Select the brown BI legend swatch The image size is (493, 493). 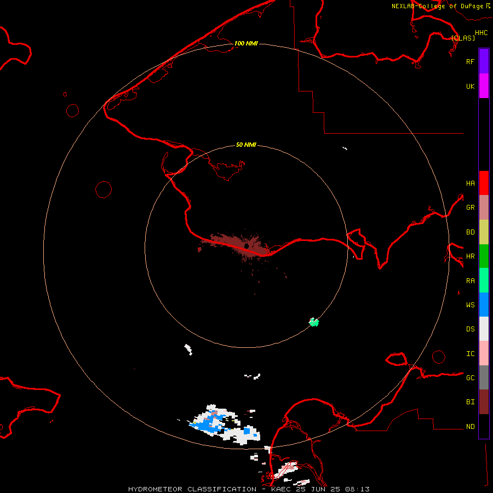point(484,402)
